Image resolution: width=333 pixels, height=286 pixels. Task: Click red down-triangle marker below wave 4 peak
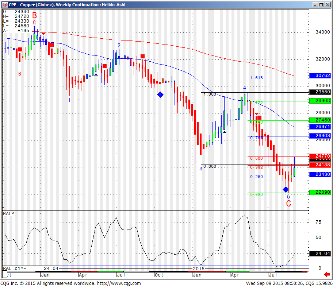[x=257, y=114]
